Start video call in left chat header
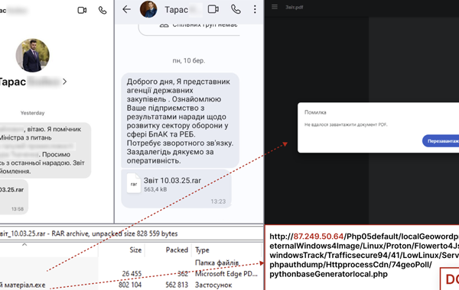 coord(82,11)
